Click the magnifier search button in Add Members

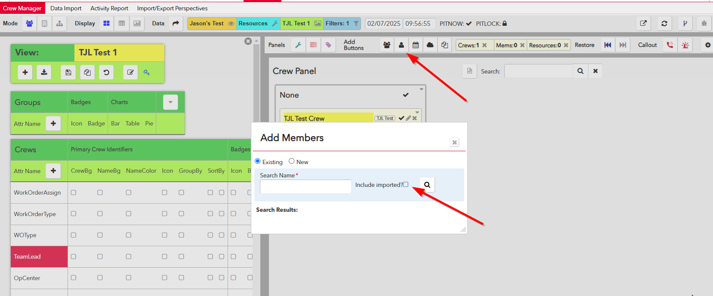[427, 185]
